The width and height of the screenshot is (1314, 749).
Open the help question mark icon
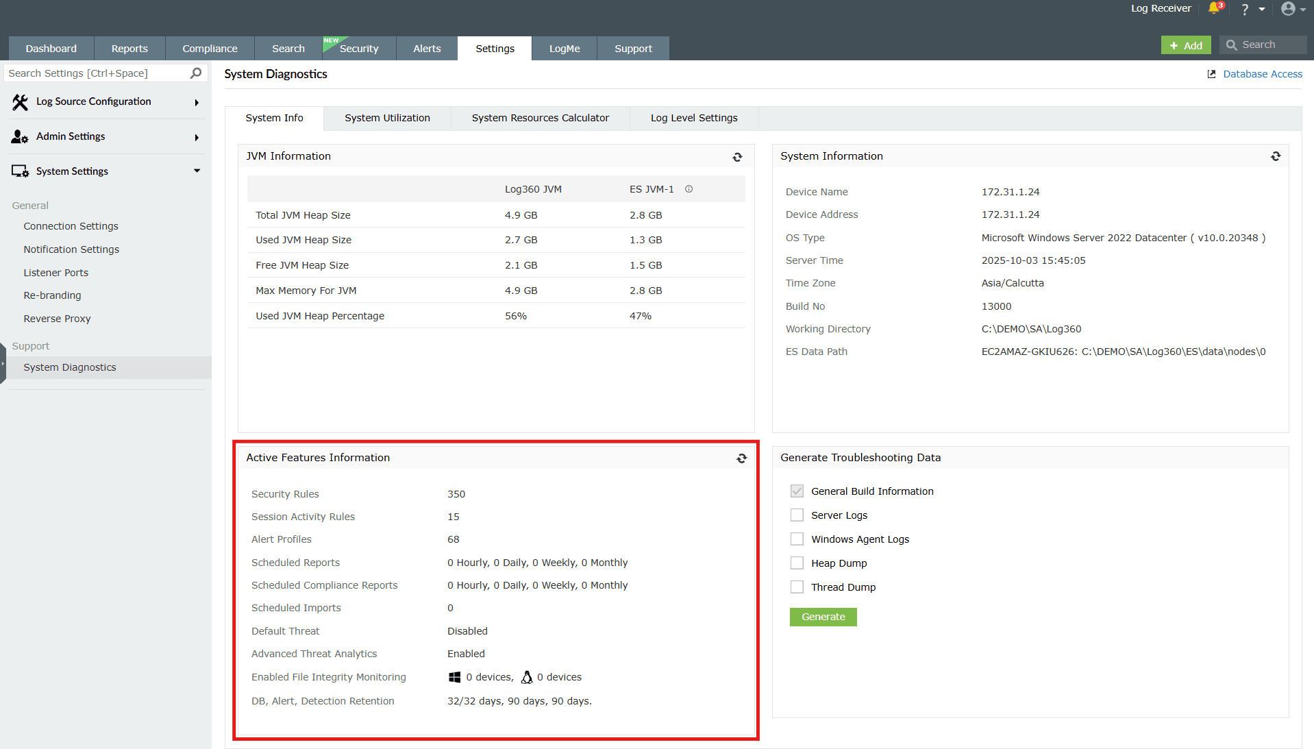(1245, 9)
